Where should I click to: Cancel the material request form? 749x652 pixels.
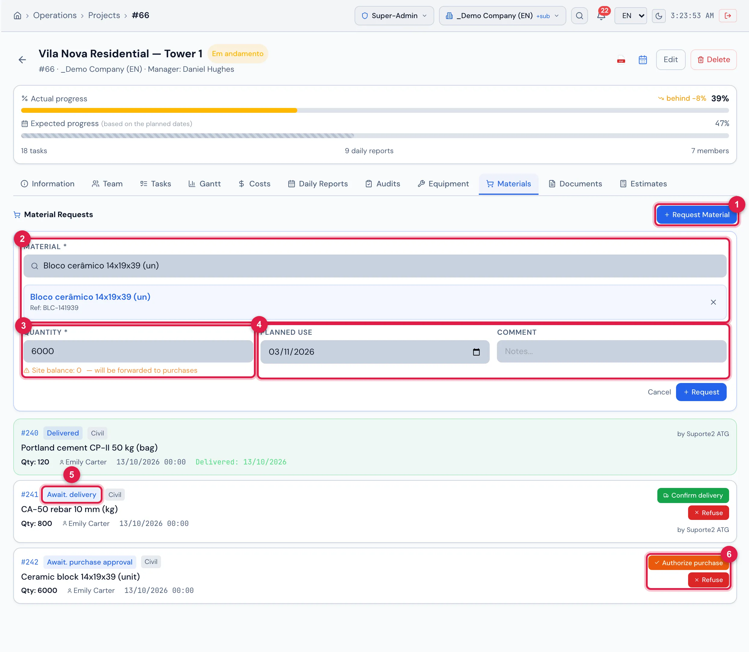(x=659, y=392)
